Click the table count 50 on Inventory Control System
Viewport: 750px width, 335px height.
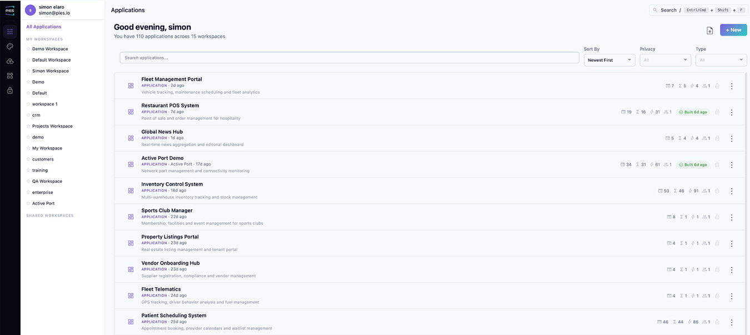664,191
